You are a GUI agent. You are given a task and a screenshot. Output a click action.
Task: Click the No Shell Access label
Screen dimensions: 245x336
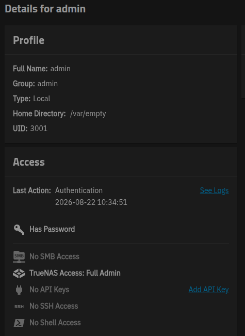pos(55,323)
